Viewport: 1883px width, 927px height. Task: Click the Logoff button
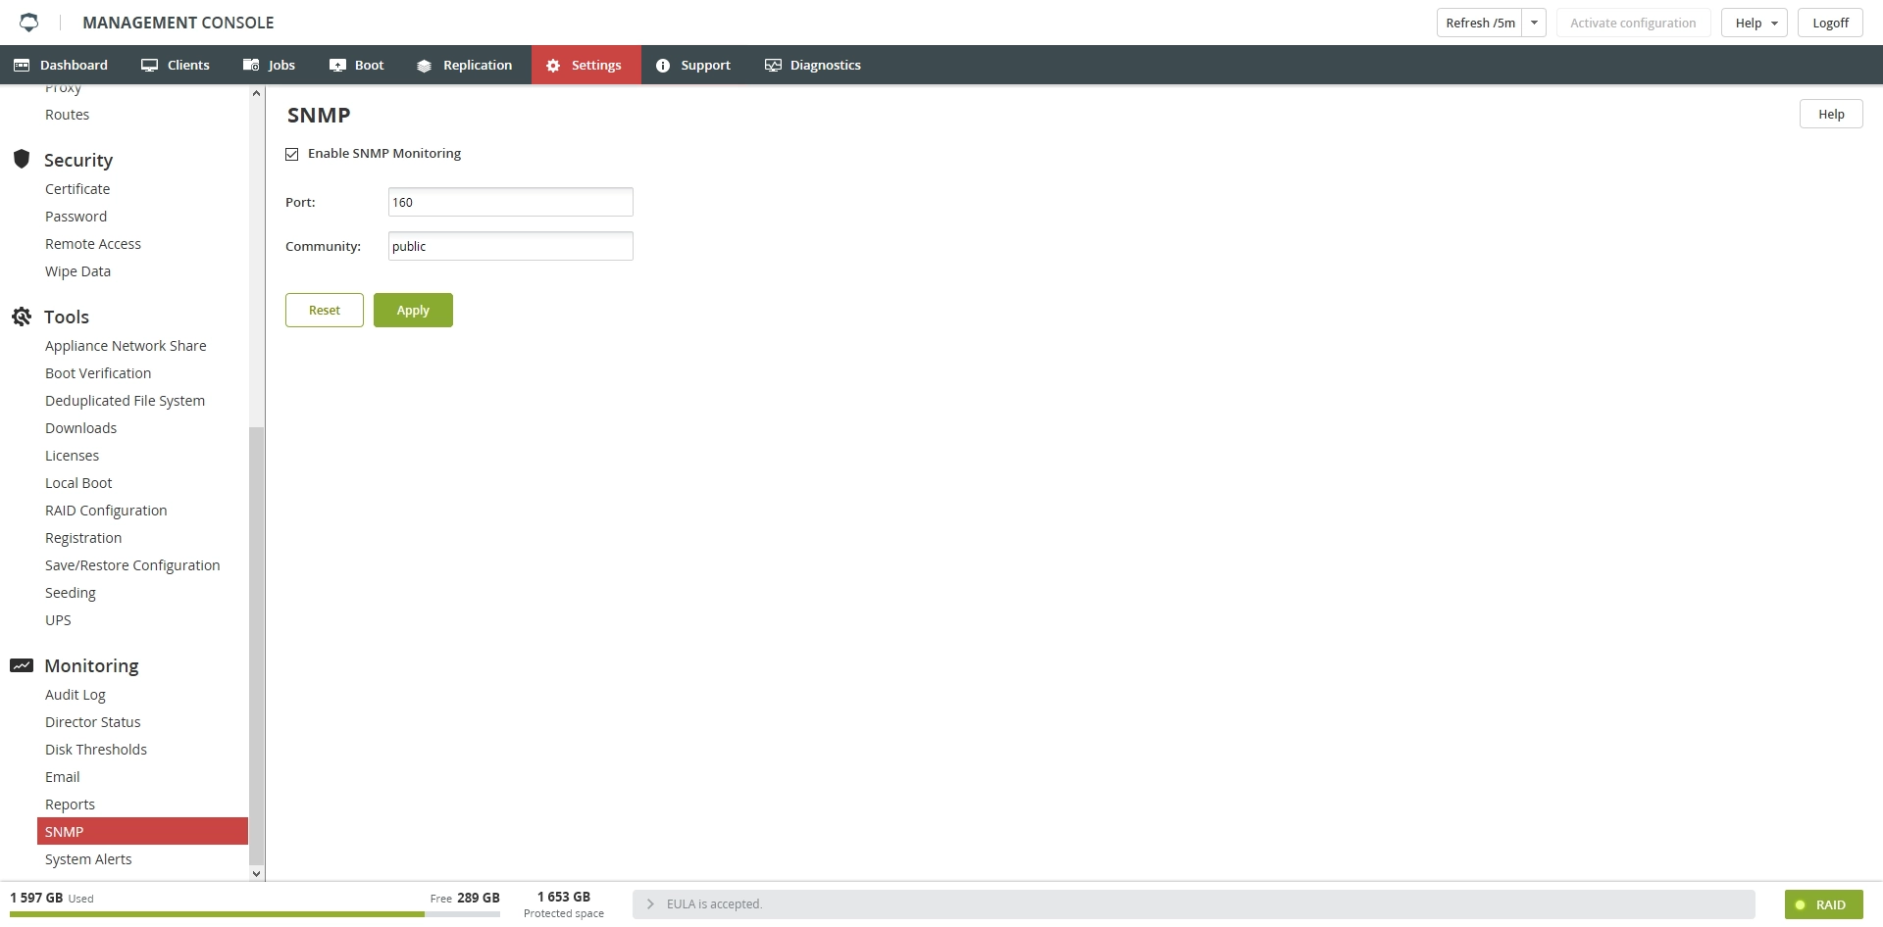pyautogui.click(x=1830, y=23)
